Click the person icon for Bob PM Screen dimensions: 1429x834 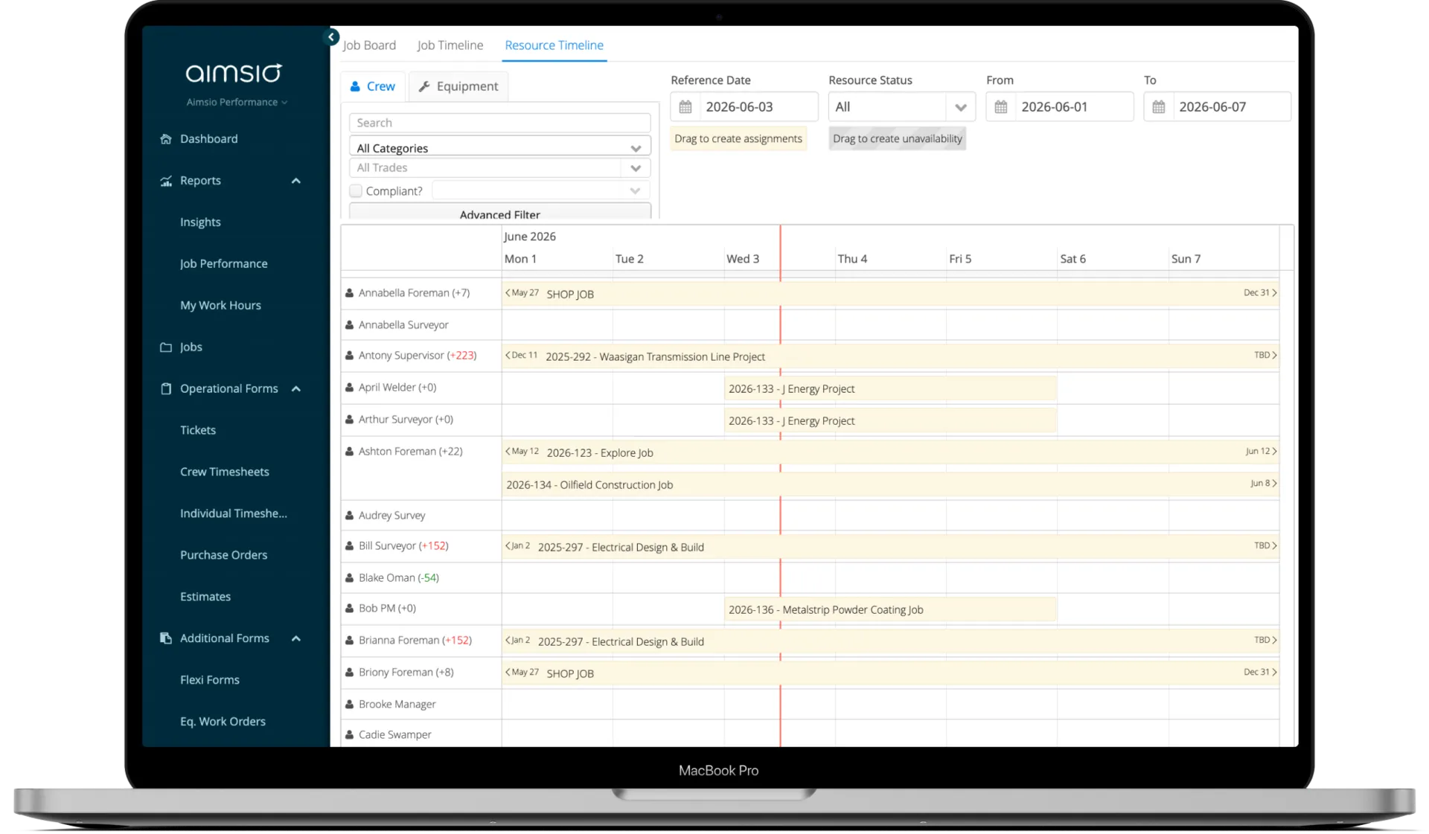coord(349,609)
